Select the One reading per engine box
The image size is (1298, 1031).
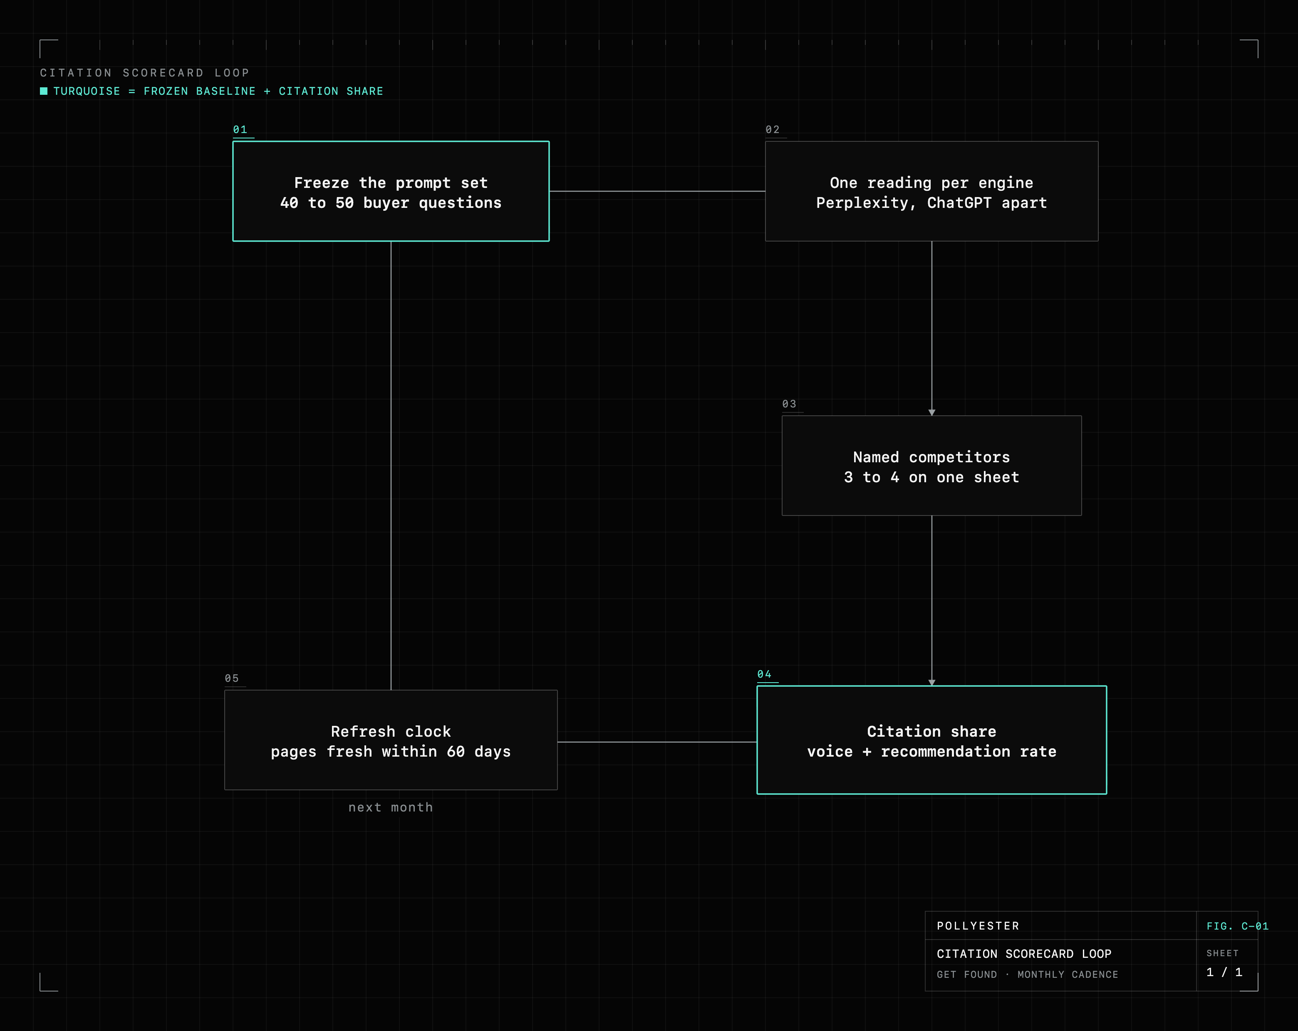931,191
